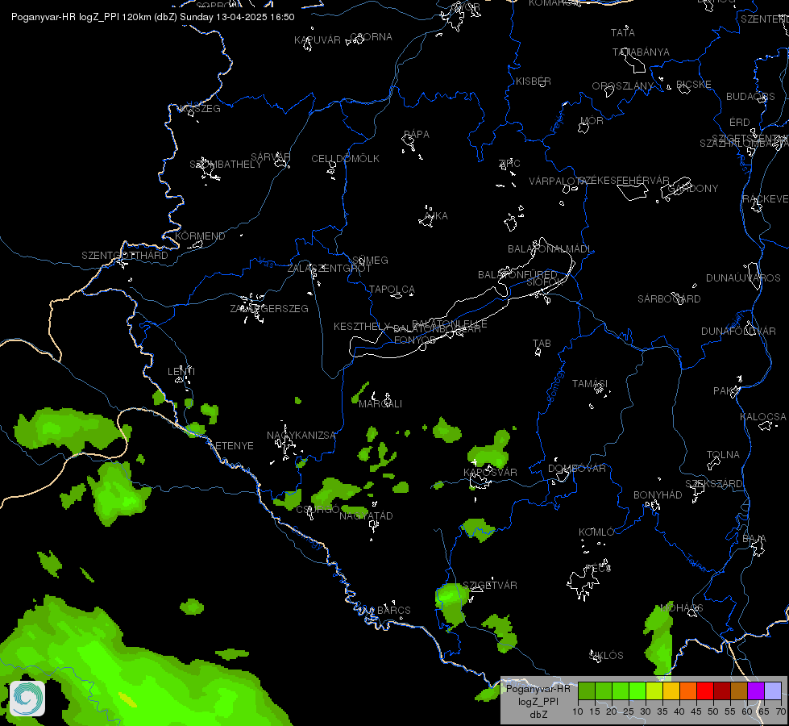
Task: Click the GÁRDONY town label
Action: [693, 189]
